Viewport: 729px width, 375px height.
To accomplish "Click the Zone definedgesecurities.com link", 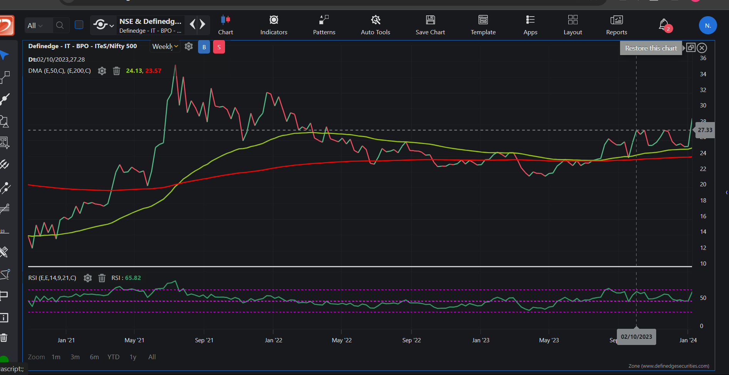I will 669,366.
